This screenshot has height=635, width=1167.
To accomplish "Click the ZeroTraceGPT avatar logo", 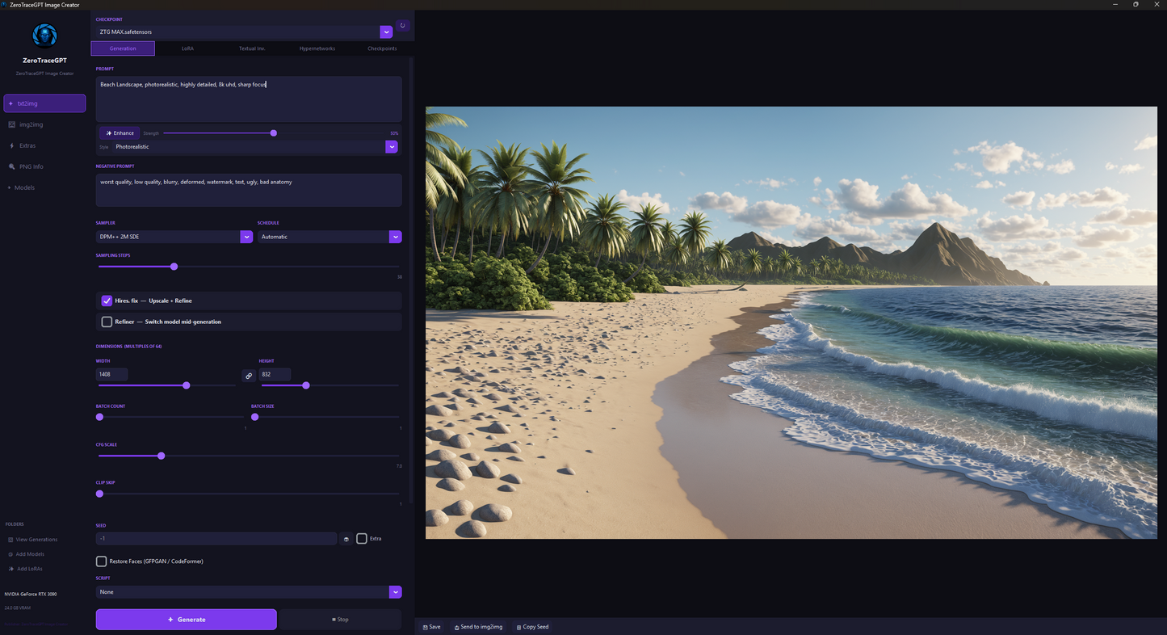I will 44,36.
